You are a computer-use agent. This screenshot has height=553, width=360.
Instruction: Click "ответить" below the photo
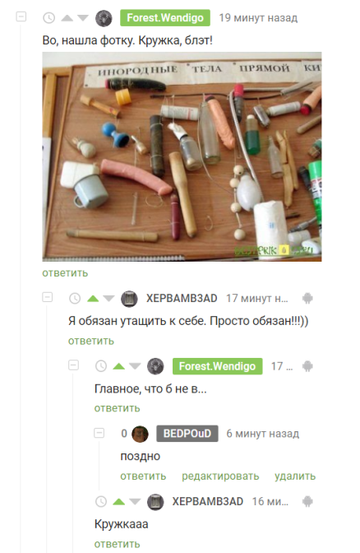pyautogui.click(x=65, y=273)
